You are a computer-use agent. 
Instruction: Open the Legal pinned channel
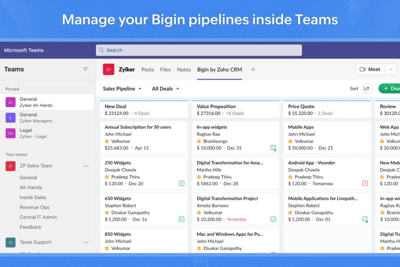coord(46,133)
